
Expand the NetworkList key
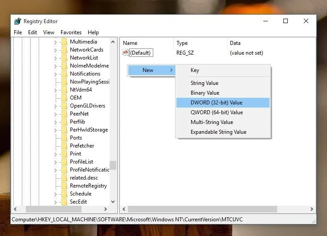click(x=55, y=58)
